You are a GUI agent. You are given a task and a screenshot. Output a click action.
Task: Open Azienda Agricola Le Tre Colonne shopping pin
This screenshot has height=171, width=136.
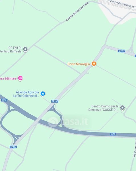pos(43,94)
